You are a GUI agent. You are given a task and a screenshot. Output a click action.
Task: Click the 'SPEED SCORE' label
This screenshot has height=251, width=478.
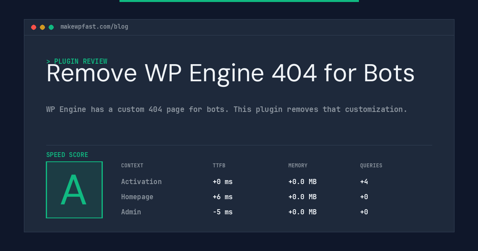coord(67,155)
